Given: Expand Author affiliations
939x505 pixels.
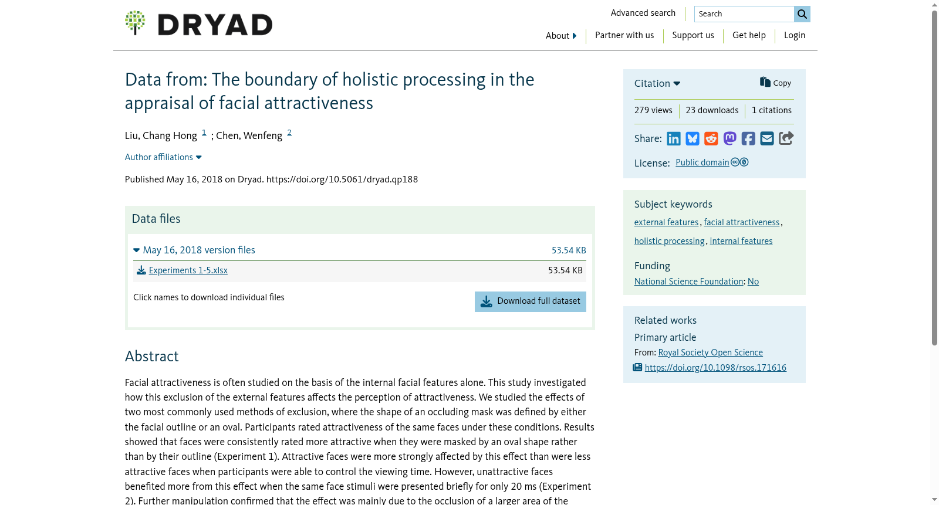Looking at the screenshot, I should tap(163, 157).
